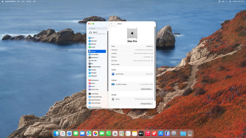Launch Safari from the Dock

pos(69,133)
